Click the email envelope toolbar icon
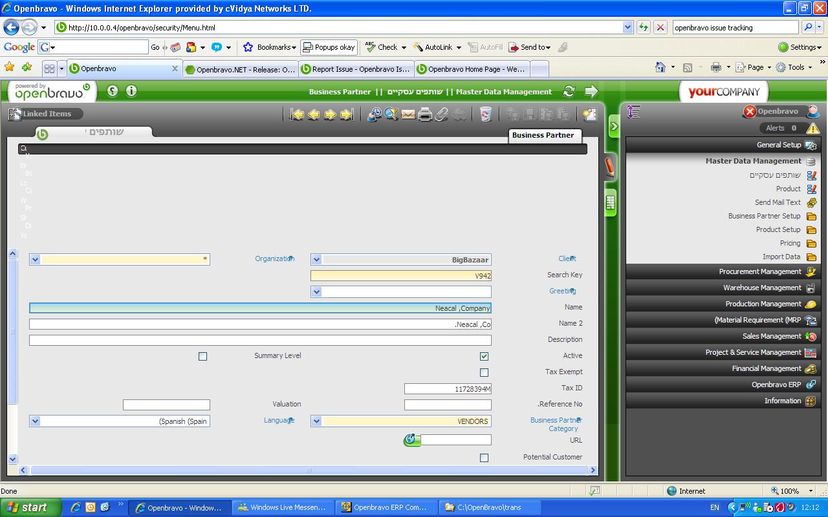This screenshot has width=828, height=517. click(408, 114)
